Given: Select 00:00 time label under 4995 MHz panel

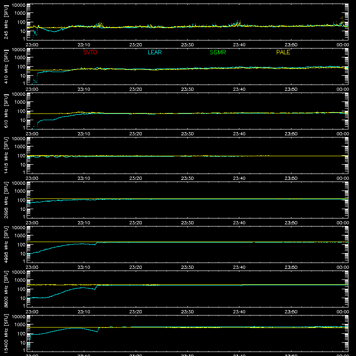Looking at the screenshot, I should point(343,267).
